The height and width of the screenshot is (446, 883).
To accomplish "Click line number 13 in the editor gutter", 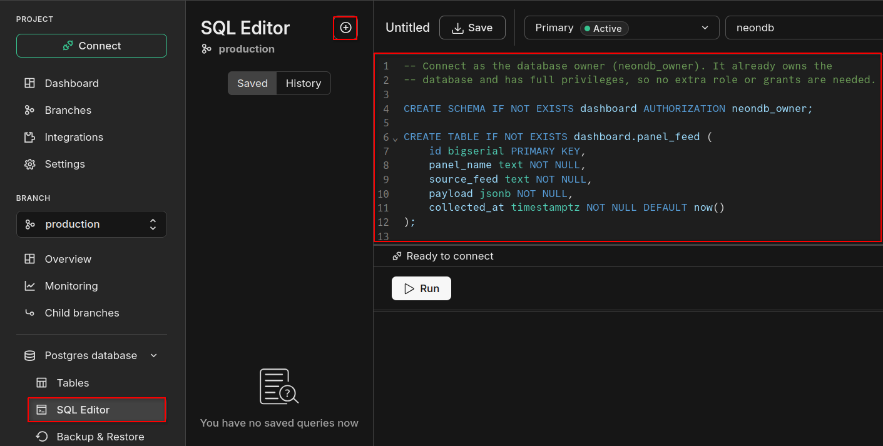I will [x=383, y=236].
